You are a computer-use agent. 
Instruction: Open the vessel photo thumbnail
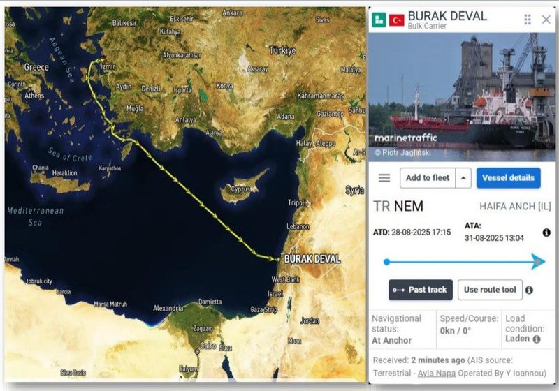pyautogui.click(x=462, y=97)
